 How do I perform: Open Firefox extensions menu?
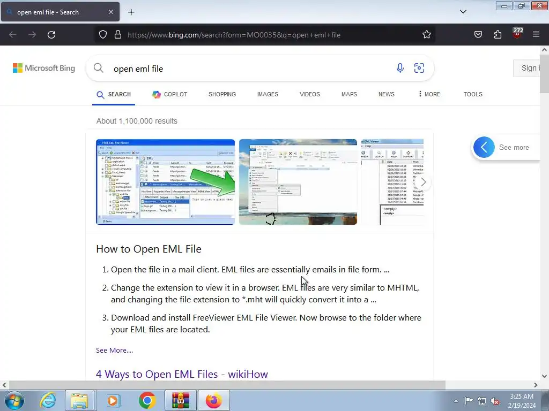click(x=498, y=35)
